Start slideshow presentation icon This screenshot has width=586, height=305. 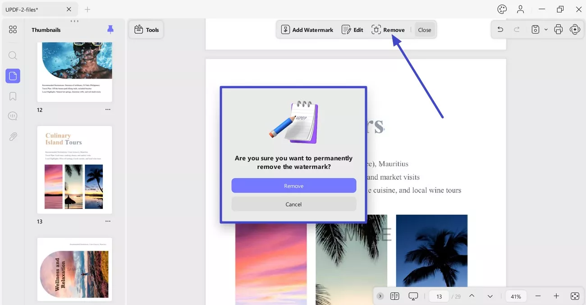pyautogui.click(x=413, y=296)
